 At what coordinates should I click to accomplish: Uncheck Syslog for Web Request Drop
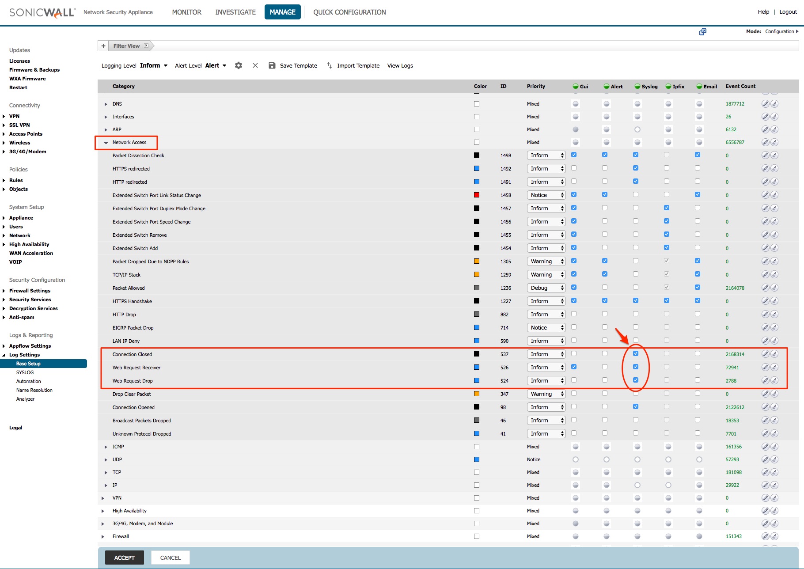coord(636,380)
